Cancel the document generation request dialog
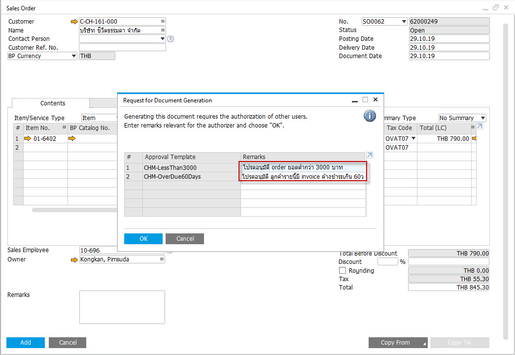Image resolution: width=515 pixels, height=355 pixels. click(185, 239)
